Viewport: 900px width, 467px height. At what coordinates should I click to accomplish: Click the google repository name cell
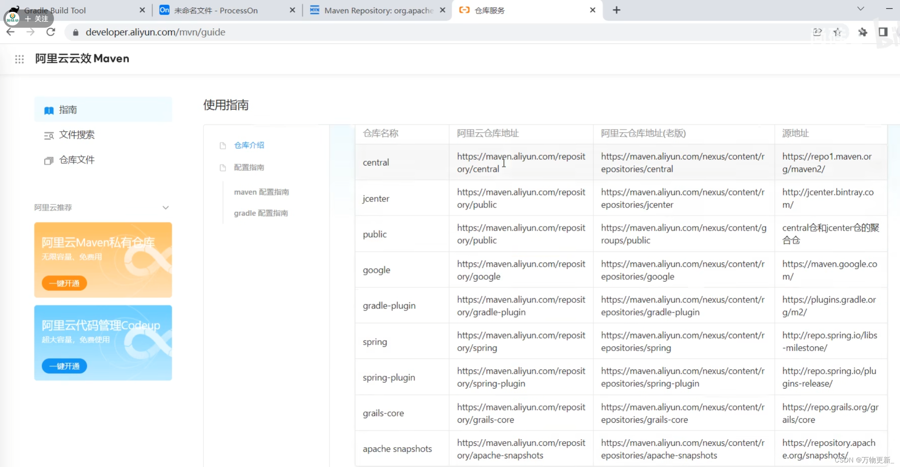402,270
